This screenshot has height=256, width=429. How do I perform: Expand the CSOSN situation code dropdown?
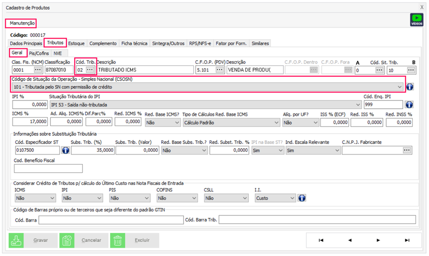coord(399,87)
